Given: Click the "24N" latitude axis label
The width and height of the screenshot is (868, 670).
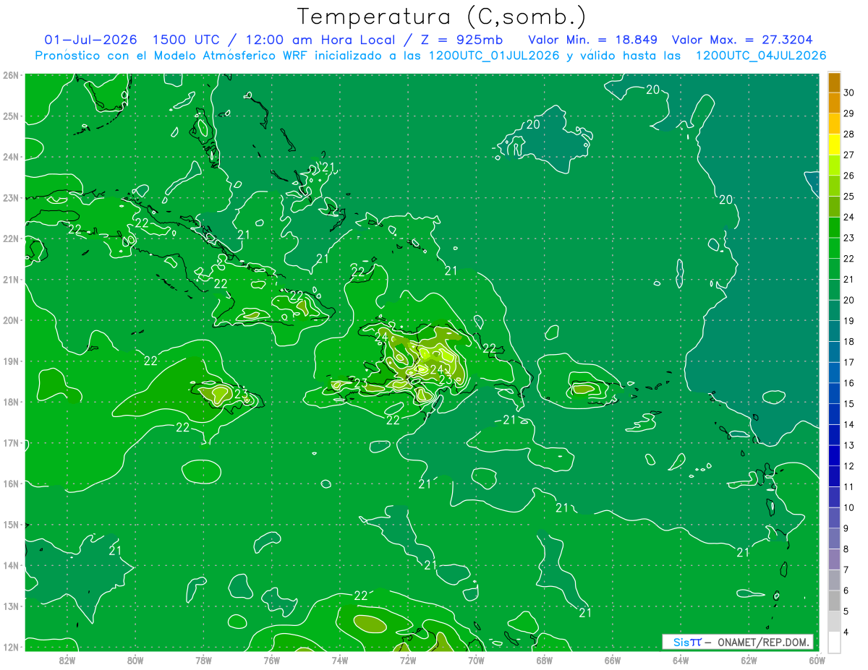Looking at the screenshot, I should [10, 157].
